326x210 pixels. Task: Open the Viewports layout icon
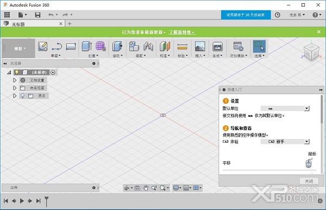pos(196,188)
